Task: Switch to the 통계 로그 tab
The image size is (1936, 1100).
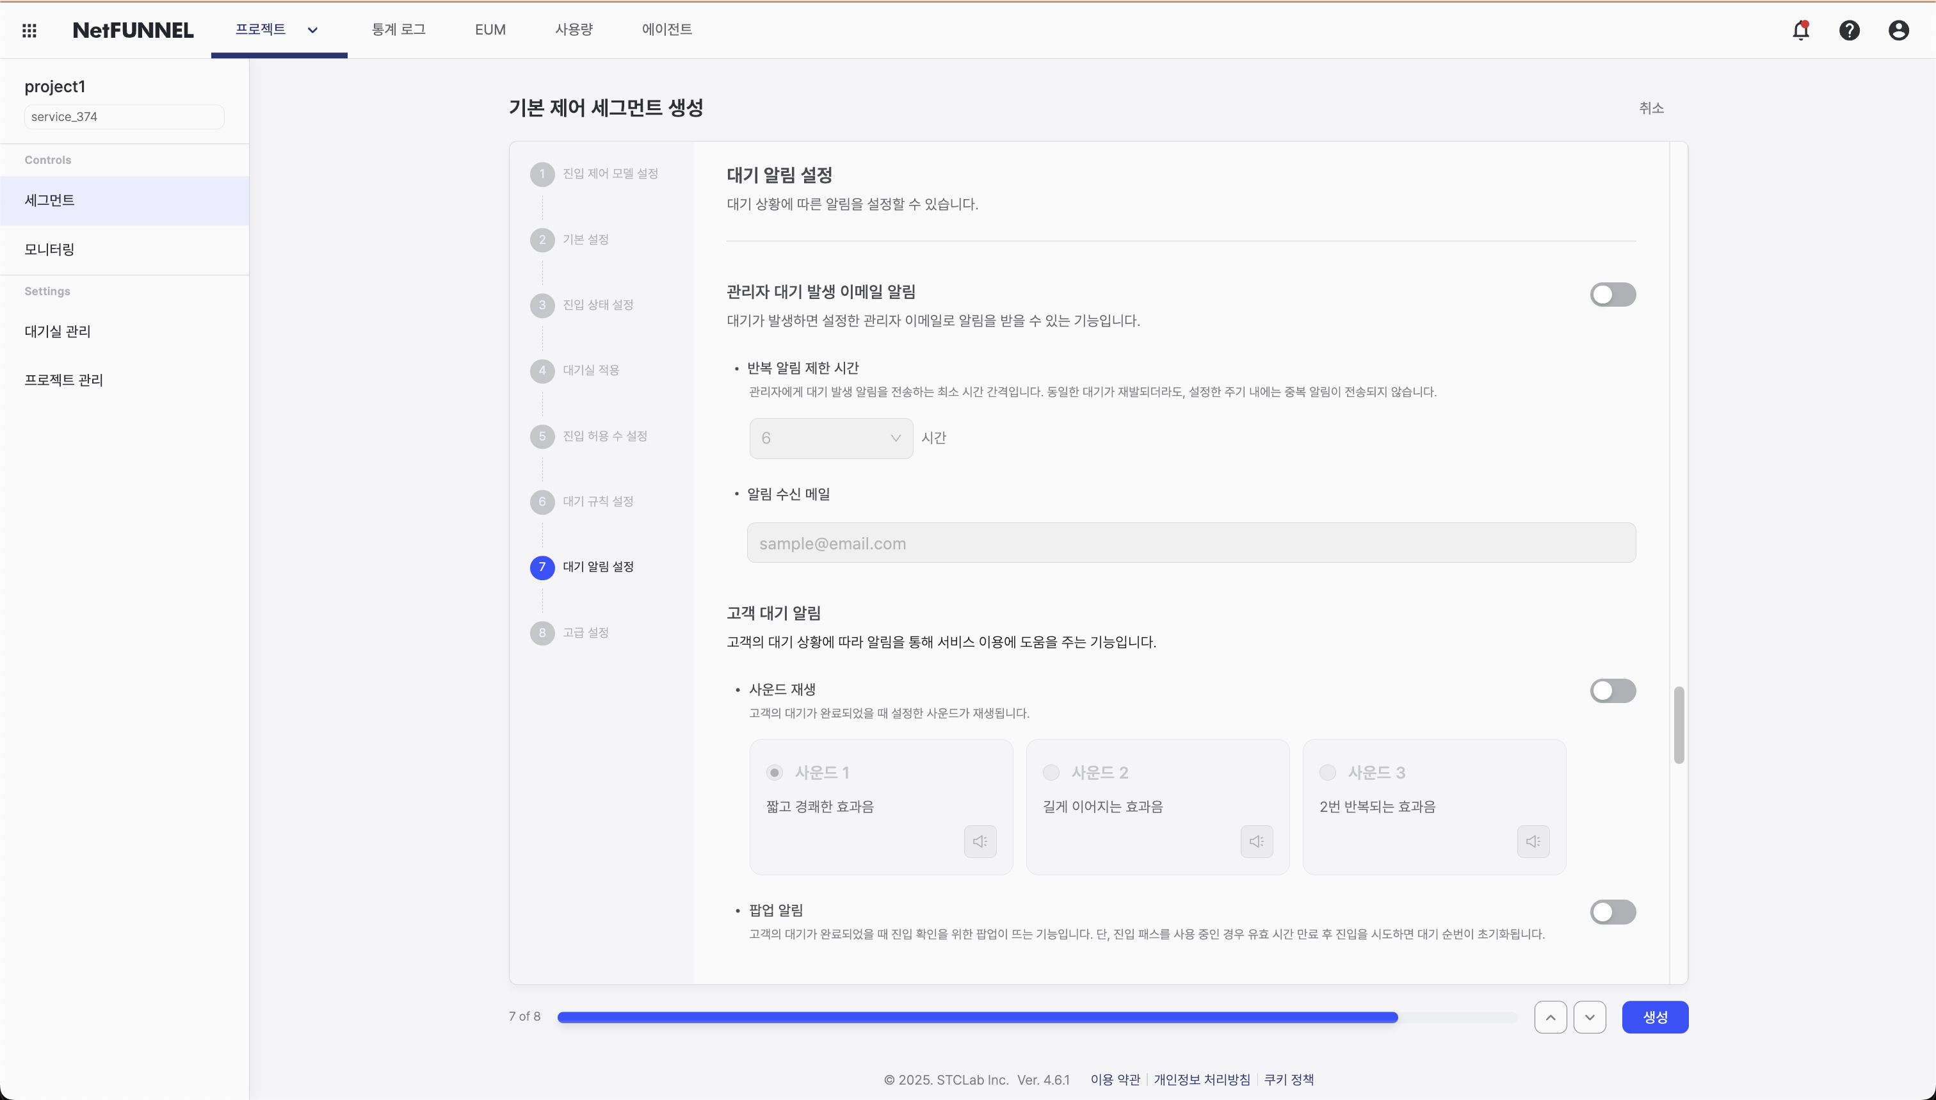Action: [398, 29]
